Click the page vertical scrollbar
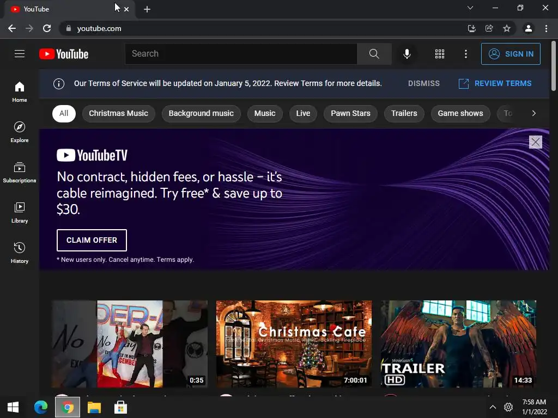This screenshot has width=558, height=418. (x=554, y=66)
